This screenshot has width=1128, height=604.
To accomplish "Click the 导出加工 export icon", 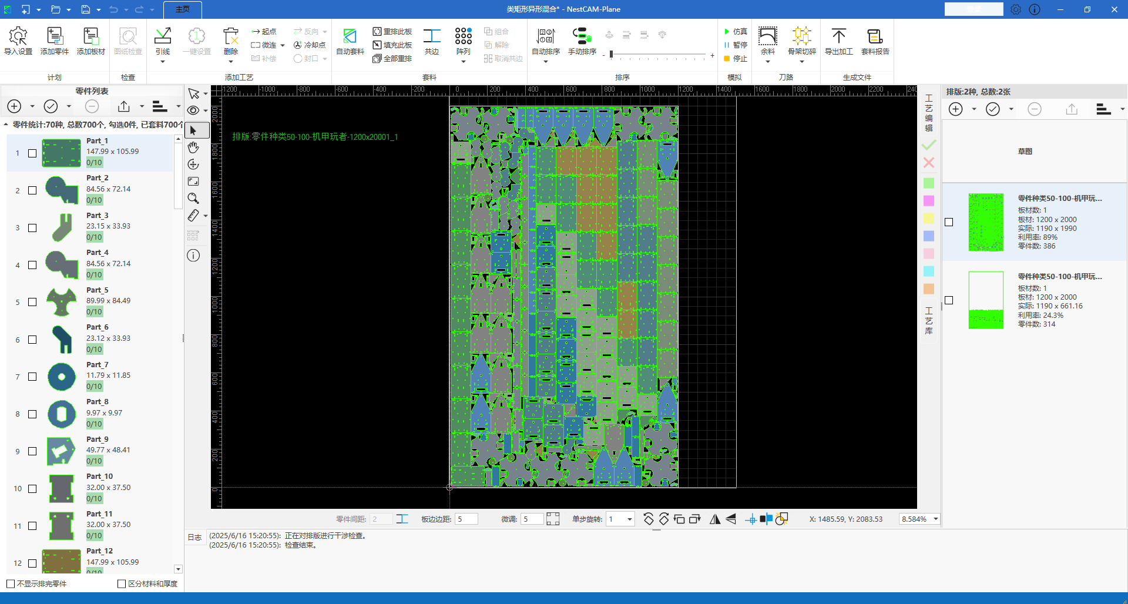I will tap(838, 36).
